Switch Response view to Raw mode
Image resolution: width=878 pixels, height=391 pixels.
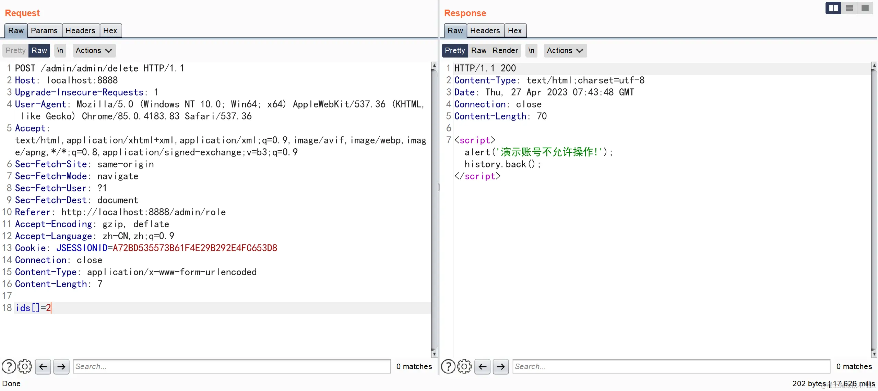pos(479,50)
